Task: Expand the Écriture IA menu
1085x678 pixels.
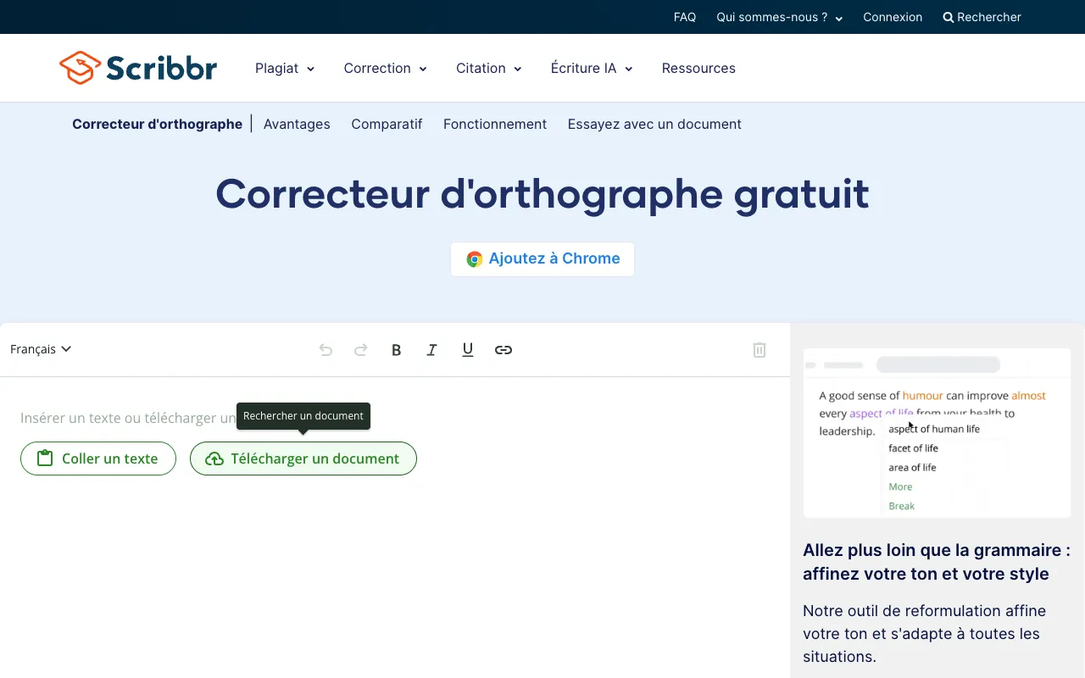Action: pyautogui.click(x=592, y=69)
